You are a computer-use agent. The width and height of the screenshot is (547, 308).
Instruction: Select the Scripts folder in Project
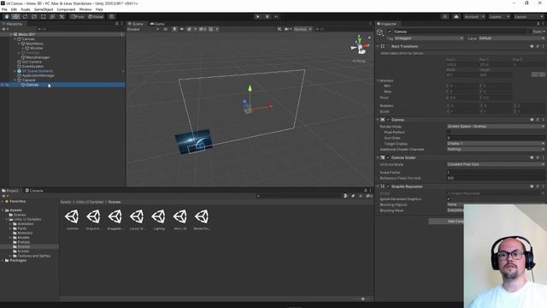click(23, 252)
